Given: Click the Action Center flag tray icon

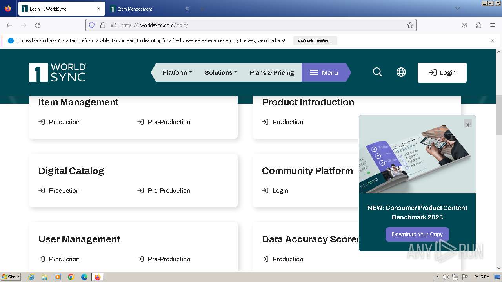Looking at the screenshot, I should coord(465,277).
